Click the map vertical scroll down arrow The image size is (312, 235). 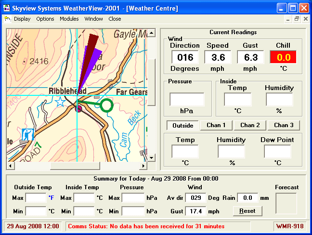click(152, 158)
